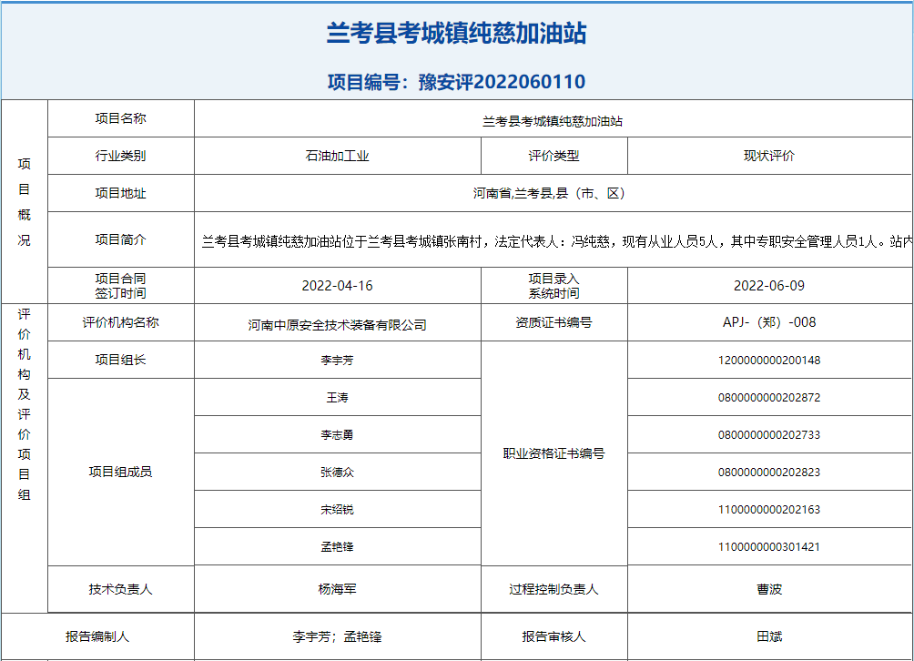Select technical lead name 杨海军
The height and width of the screenshot is (661, 914).
(x=337, y=589)
